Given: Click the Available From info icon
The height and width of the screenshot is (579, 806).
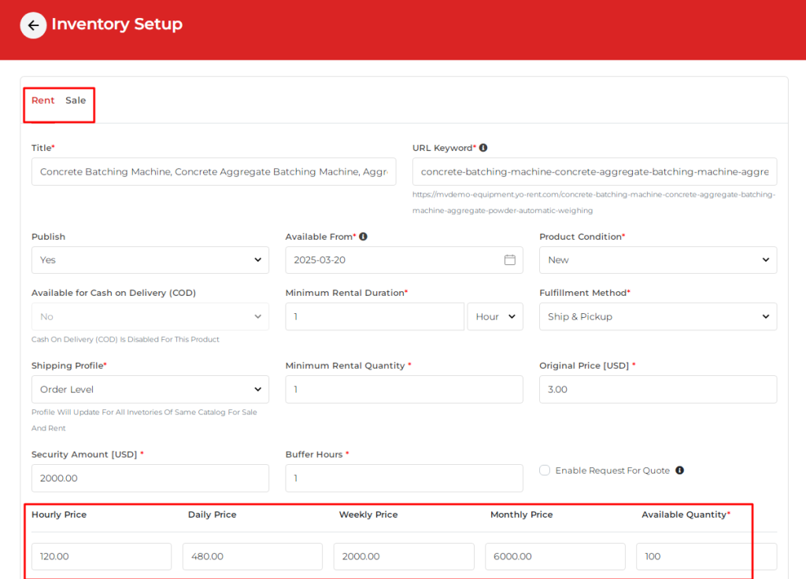Looking at the screenshot, I should 363,237.
